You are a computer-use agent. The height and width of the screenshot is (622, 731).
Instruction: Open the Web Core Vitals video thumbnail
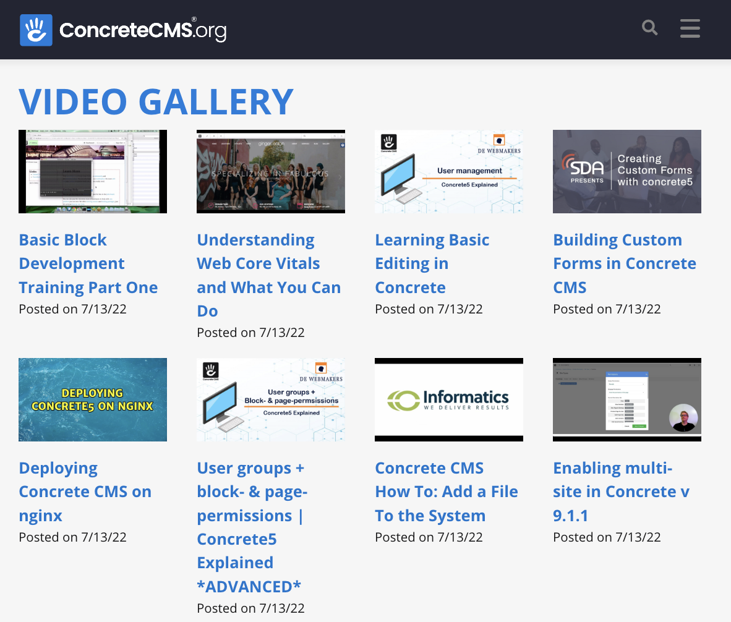[x=271, y=171]
